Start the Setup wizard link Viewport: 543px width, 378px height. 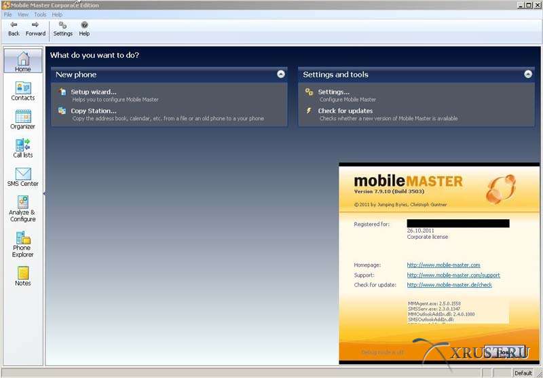94,92
